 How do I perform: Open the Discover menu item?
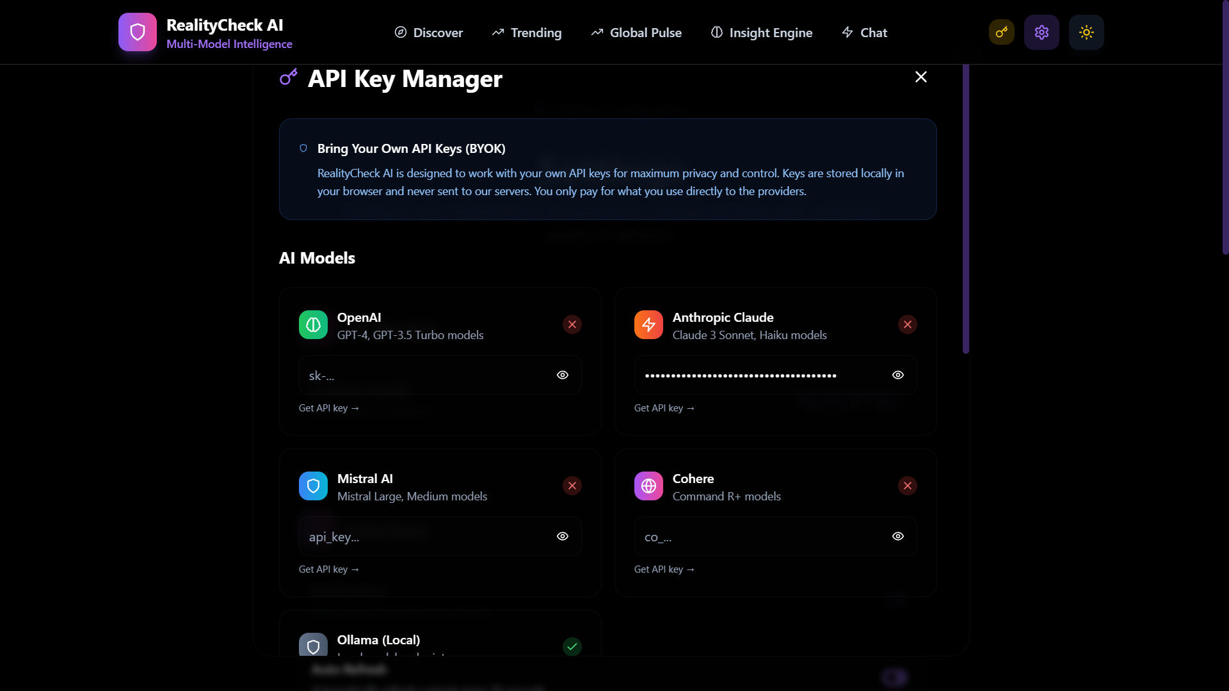(428, 33)
